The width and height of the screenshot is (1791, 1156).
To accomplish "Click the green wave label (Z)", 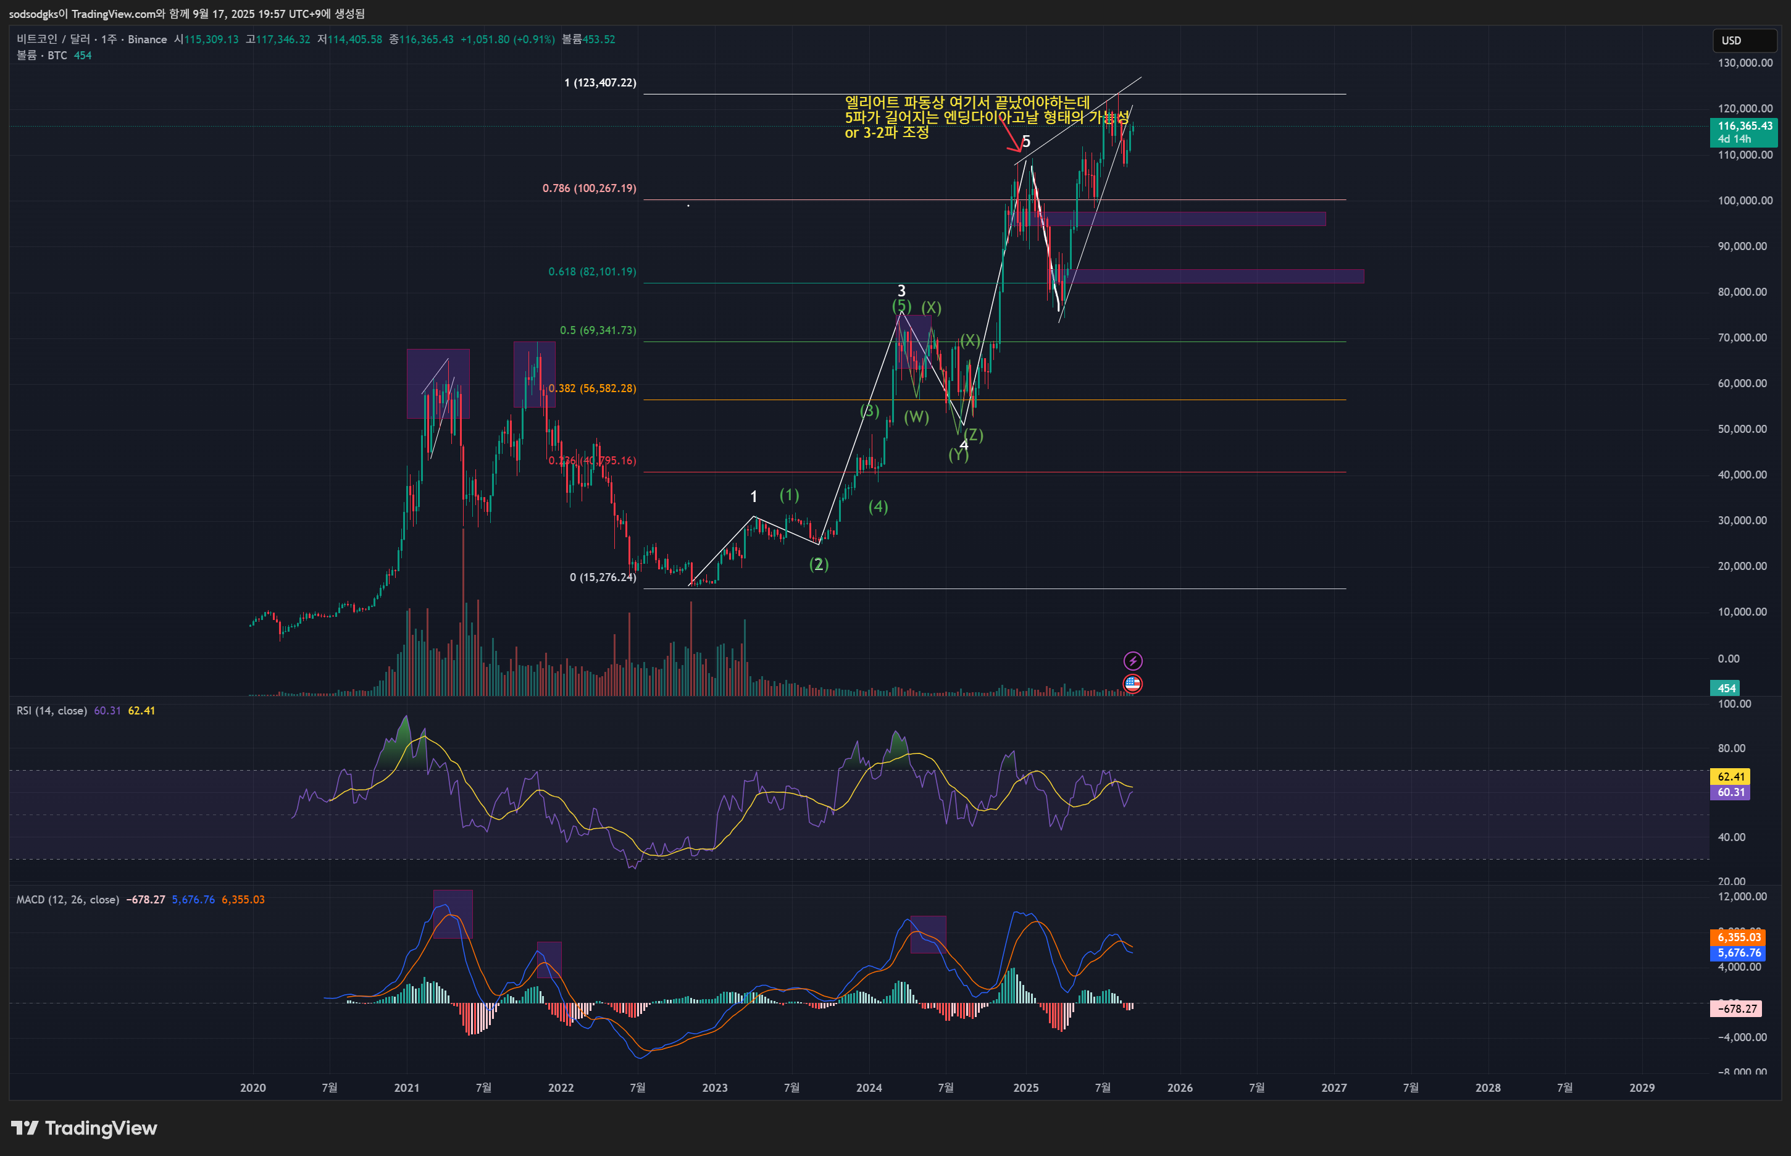I will click(973, 435).
